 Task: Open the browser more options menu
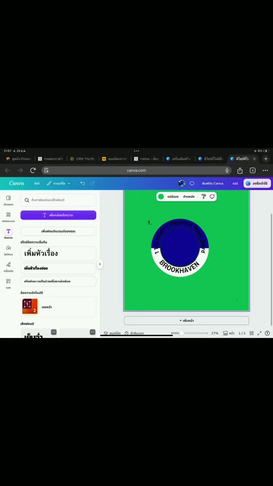(265, 170)
